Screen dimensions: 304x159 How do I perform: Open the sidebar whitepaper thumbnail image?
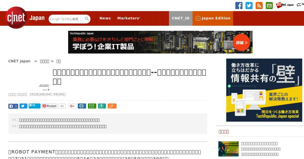pyautogui.click(x=229, y=149)
